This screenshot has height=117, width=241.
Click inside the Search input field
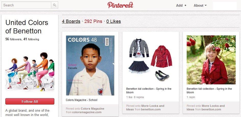coord(27,5)
